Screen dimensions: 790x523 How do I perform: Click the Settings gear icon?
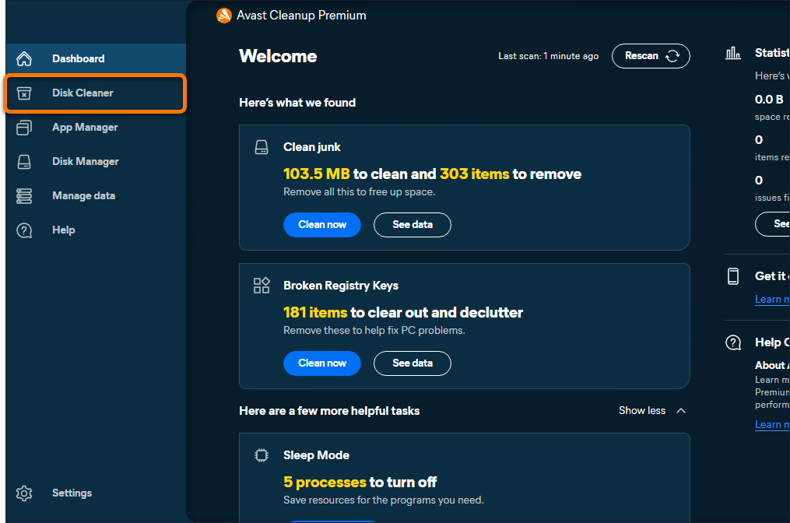(x=24, y=493)
